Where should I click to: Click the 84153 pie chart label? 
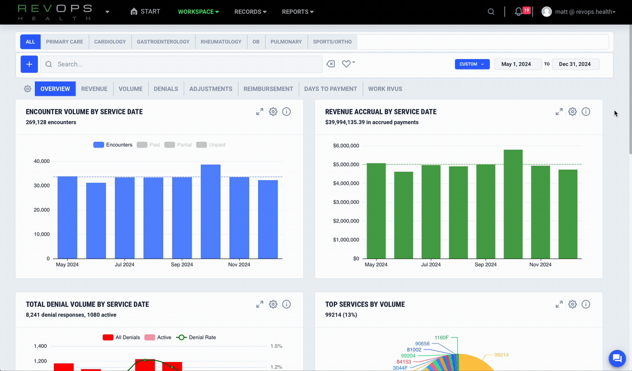404,362
